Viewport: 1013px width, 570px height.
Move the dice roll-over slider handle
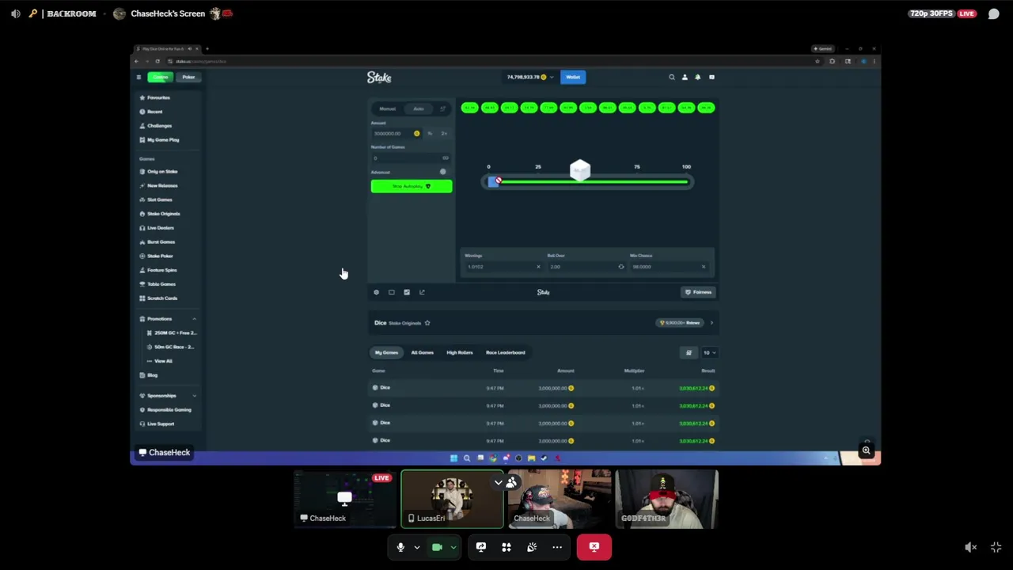pos(494,181)
